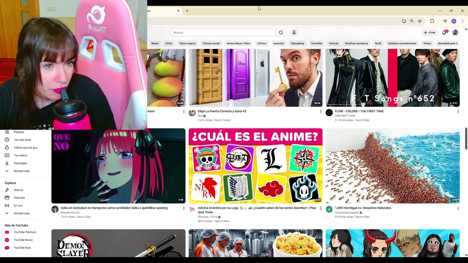Screen dimensions: 468x263
Task: Click the search magnifier button
Action: point(281,33)
